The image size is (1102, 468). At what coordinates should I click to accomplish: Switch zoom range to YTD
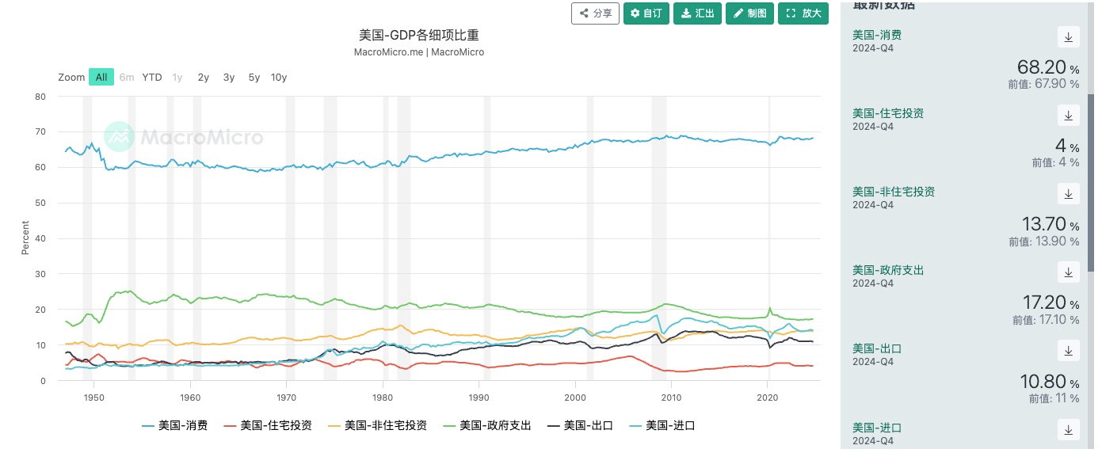151,77
